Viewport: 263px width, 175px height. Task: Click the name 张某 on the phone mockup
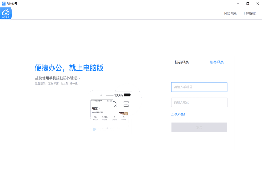click(95, 109)
